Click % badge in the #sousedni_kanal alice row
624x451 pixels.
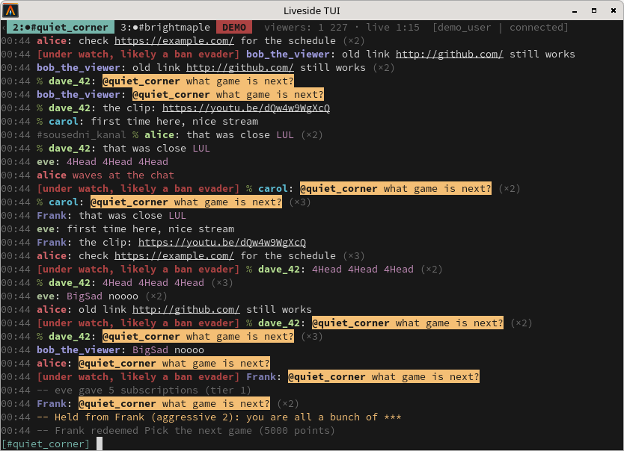(135, 135)
